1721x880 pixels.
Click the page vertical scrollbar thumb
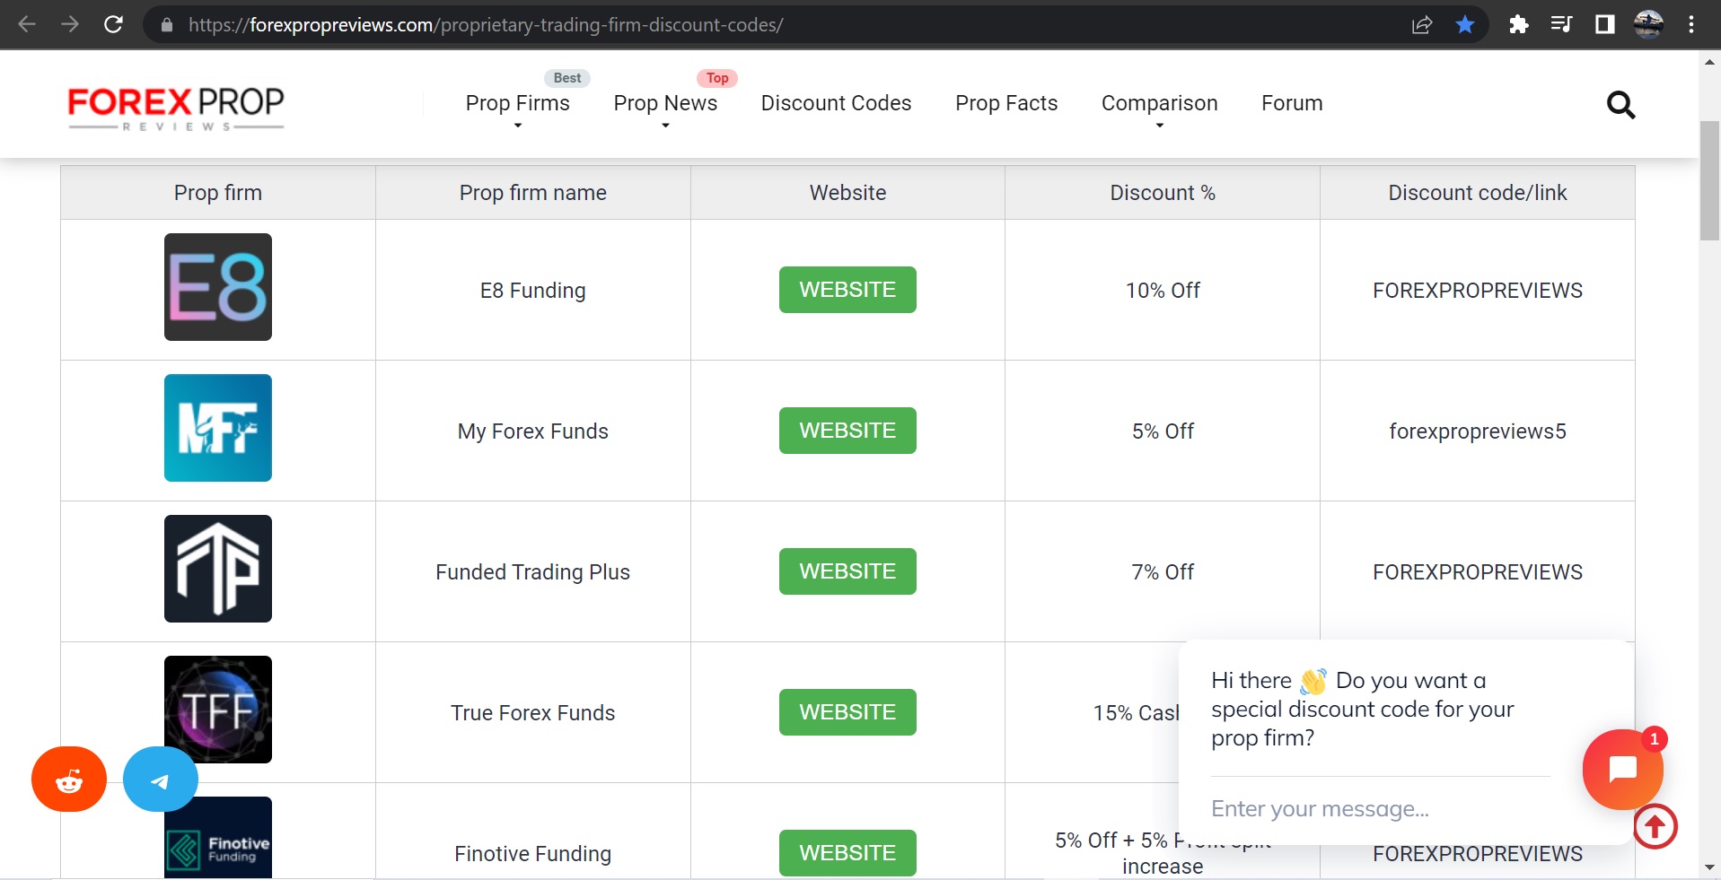click(1709, 179)
